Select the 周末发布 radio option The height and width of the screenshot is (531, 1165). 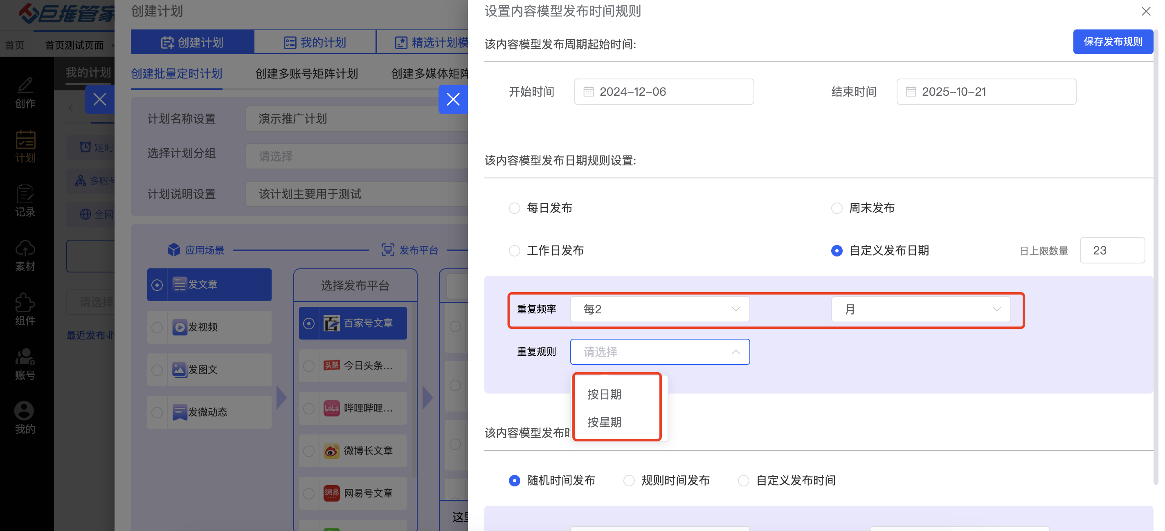(837, 208)
